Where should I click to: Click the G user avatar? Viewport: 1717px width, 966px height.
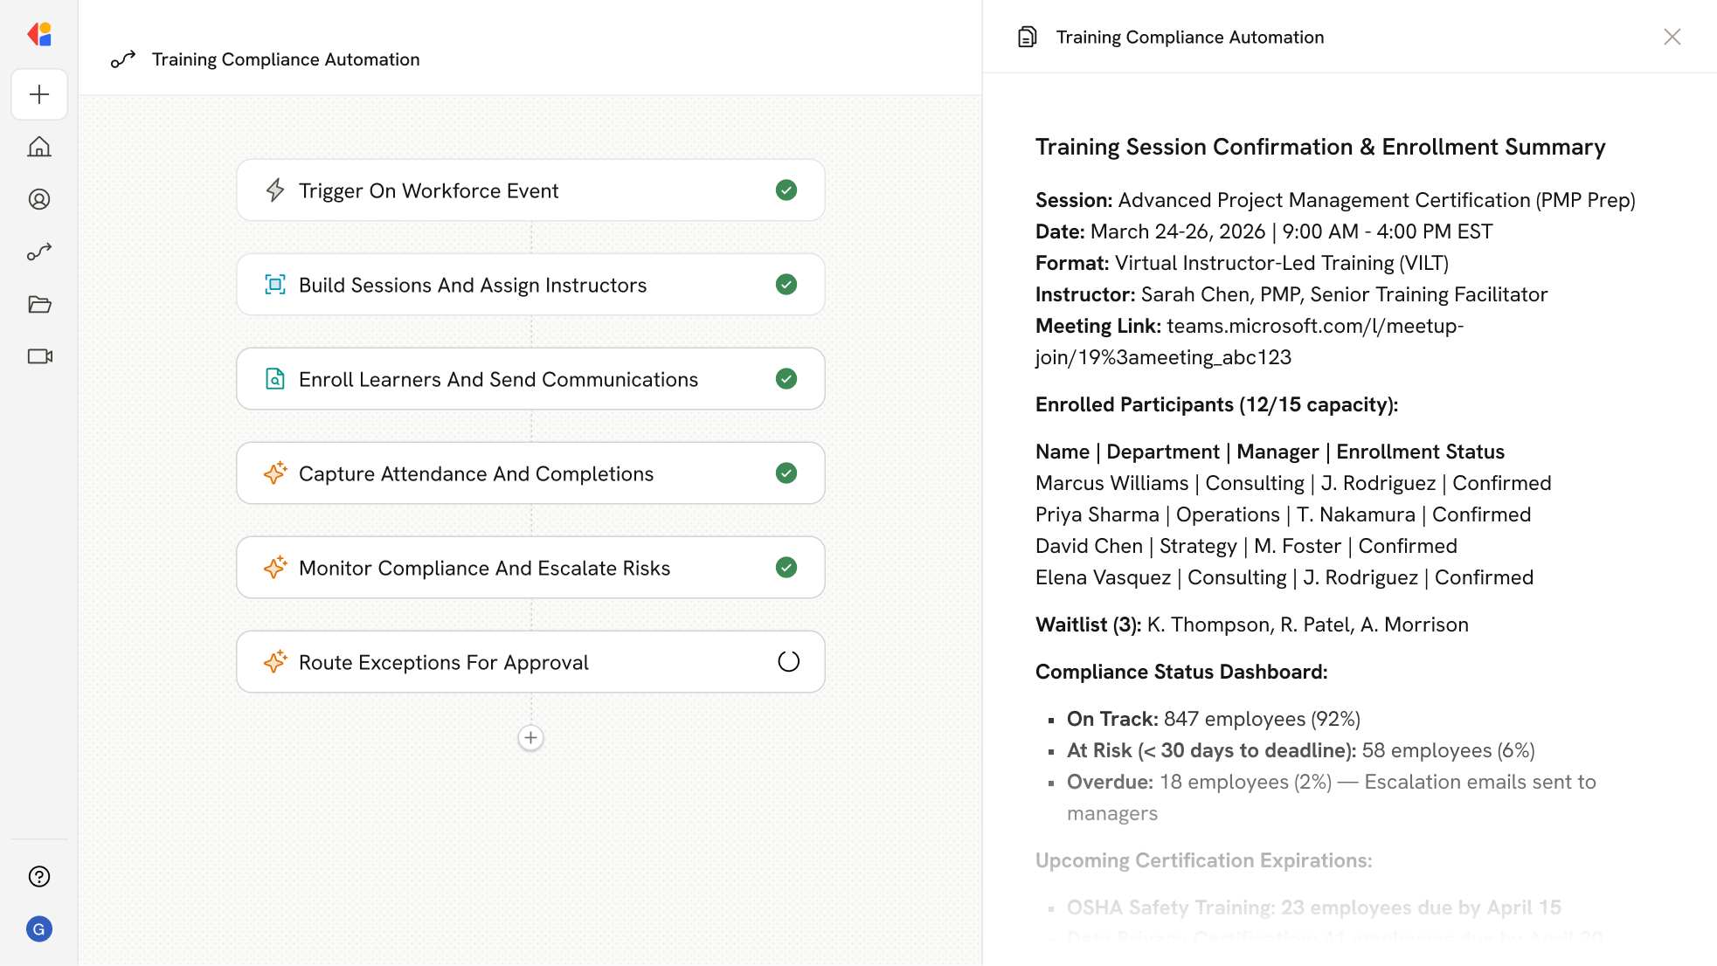[39, 928]
